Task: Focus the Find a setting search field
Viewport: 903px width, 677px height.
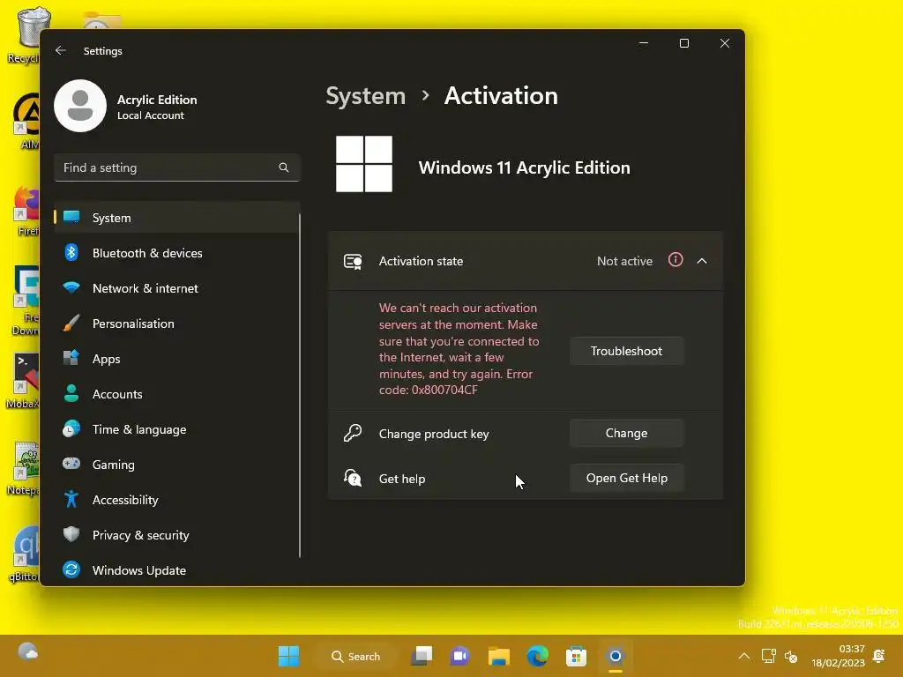Action: (176, 167)
